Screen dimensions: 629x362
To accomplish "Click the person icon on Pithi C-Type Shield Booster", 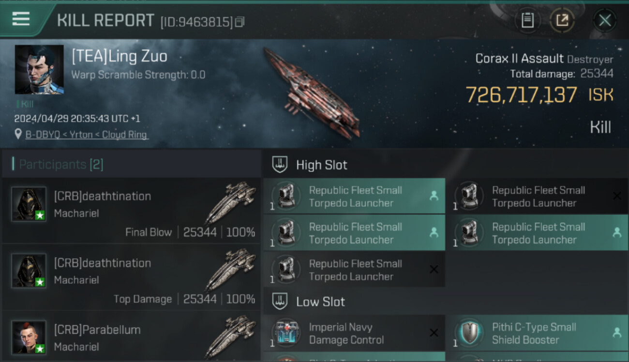I will (x=617, y=333).
